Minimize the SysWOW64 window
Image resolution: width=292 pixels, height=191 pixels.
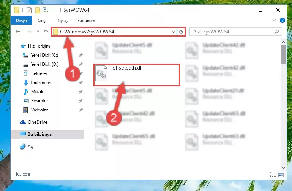tap(243, 10)
